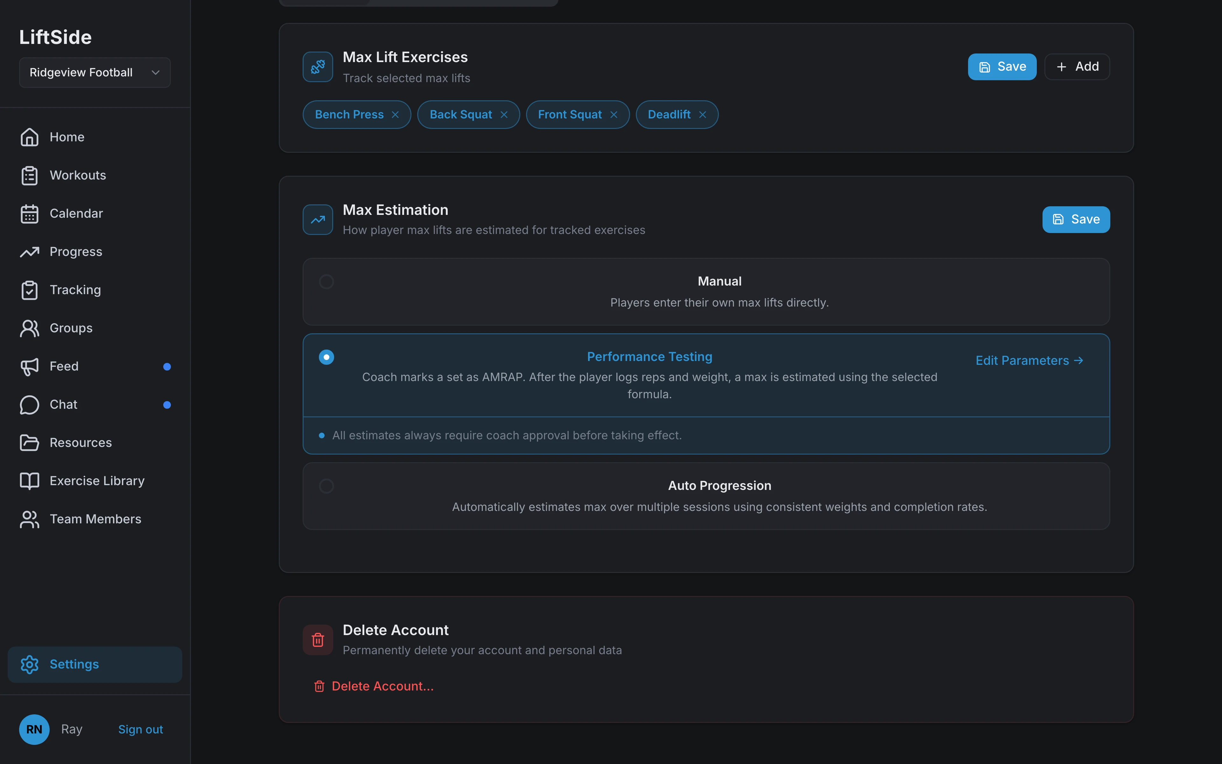Screen dimensions: 1222x764
Task: Click the coach approval note text
Action: [x=507, y=435]
